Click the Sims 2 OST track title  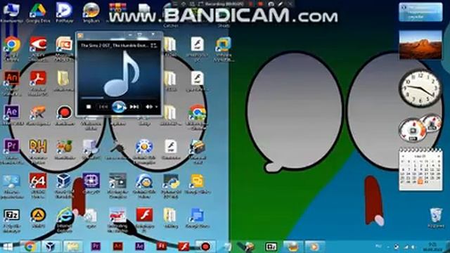coord(115,46)
